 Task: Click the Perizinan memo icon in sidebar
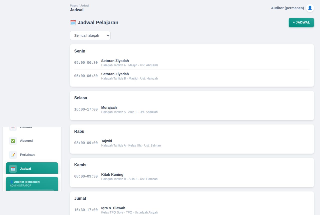(13, 155)
